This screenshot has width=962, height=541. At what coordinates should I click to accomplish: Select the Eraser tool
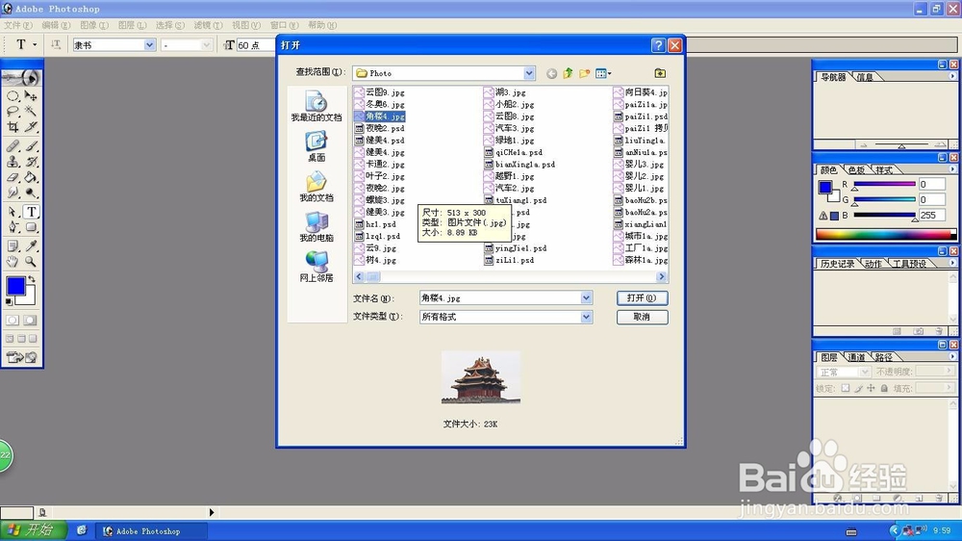(13, 177)
